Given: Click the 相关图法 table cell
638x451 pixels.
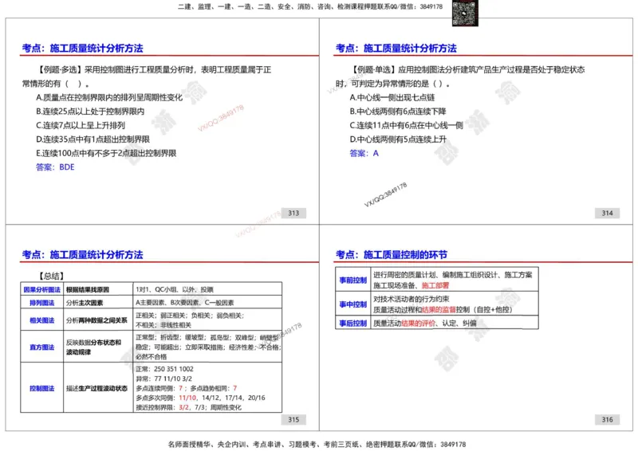Looking at the screenshot, I should (x=42, y=320).
